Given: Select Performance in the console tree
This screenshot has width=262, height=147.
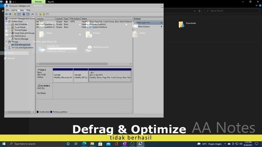Looking at the screenshot, I should coord(20,36).
